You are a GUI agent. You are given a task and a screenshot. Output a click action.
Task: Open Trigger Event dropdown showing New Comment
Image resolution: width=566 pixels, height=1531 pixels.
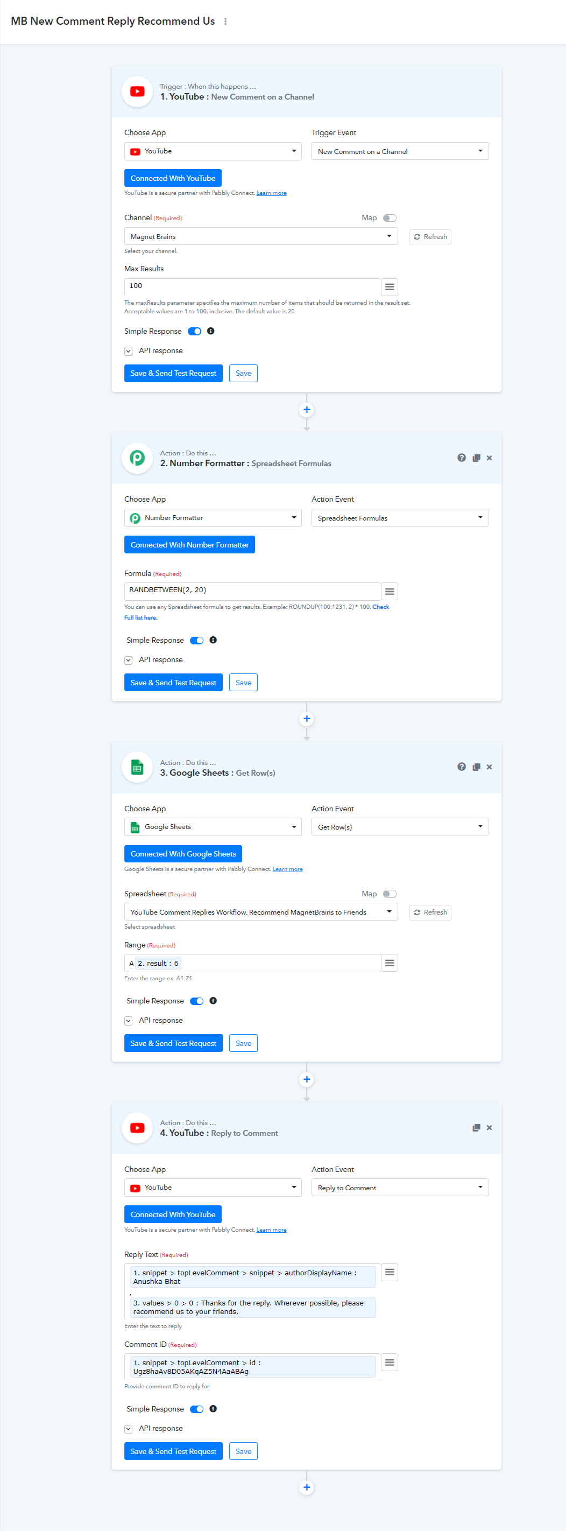click(400, 152)
